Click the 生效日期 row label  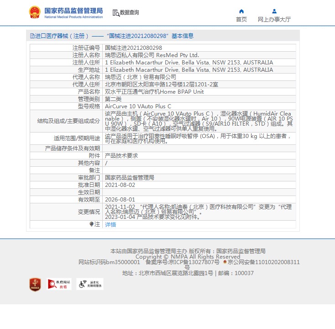[89, 192]
